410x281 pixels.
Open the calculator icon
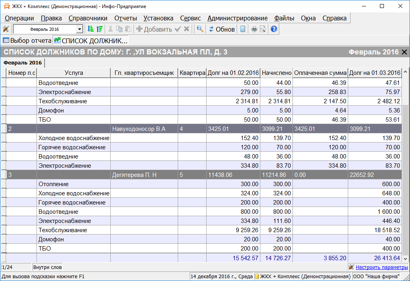243,29
